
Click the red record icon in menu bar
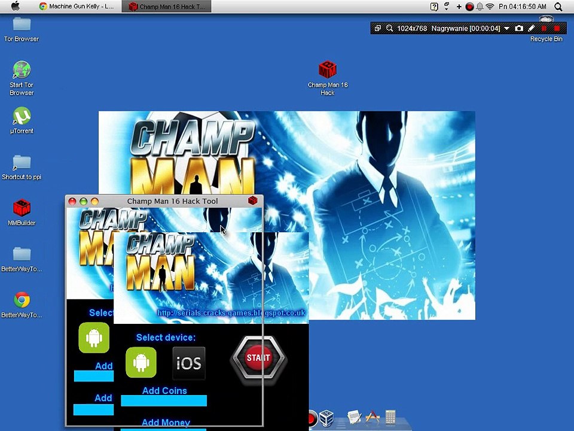coord(469,6)
